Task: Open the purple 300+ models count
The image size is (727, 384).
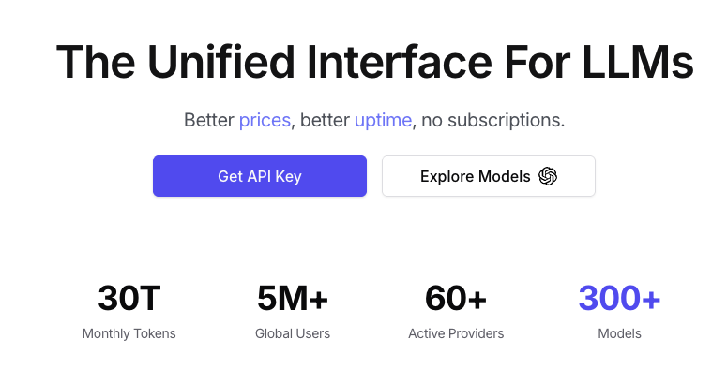Action: click(619, 299)
